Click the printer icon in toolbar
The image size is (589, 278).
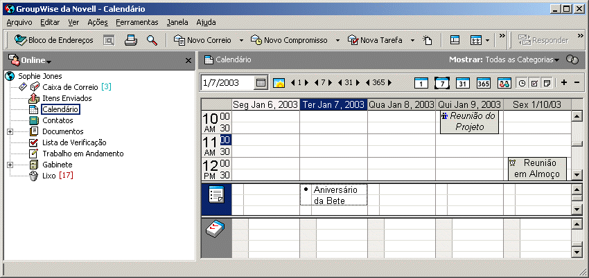tap(131, 40)
